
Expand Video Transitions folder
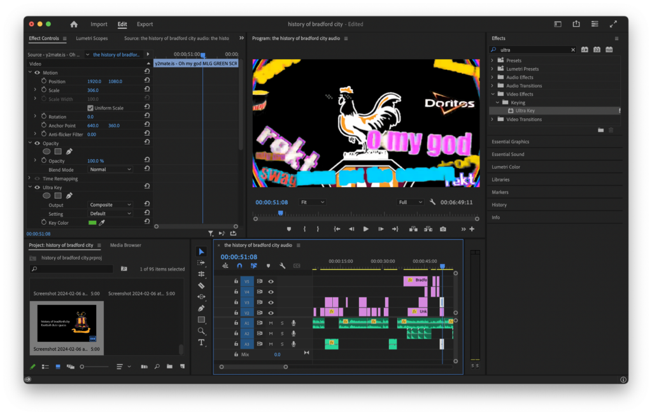tap(492, 119)
